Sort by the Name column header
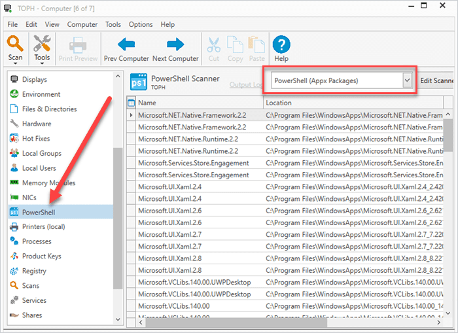 (x=200, y=103)
